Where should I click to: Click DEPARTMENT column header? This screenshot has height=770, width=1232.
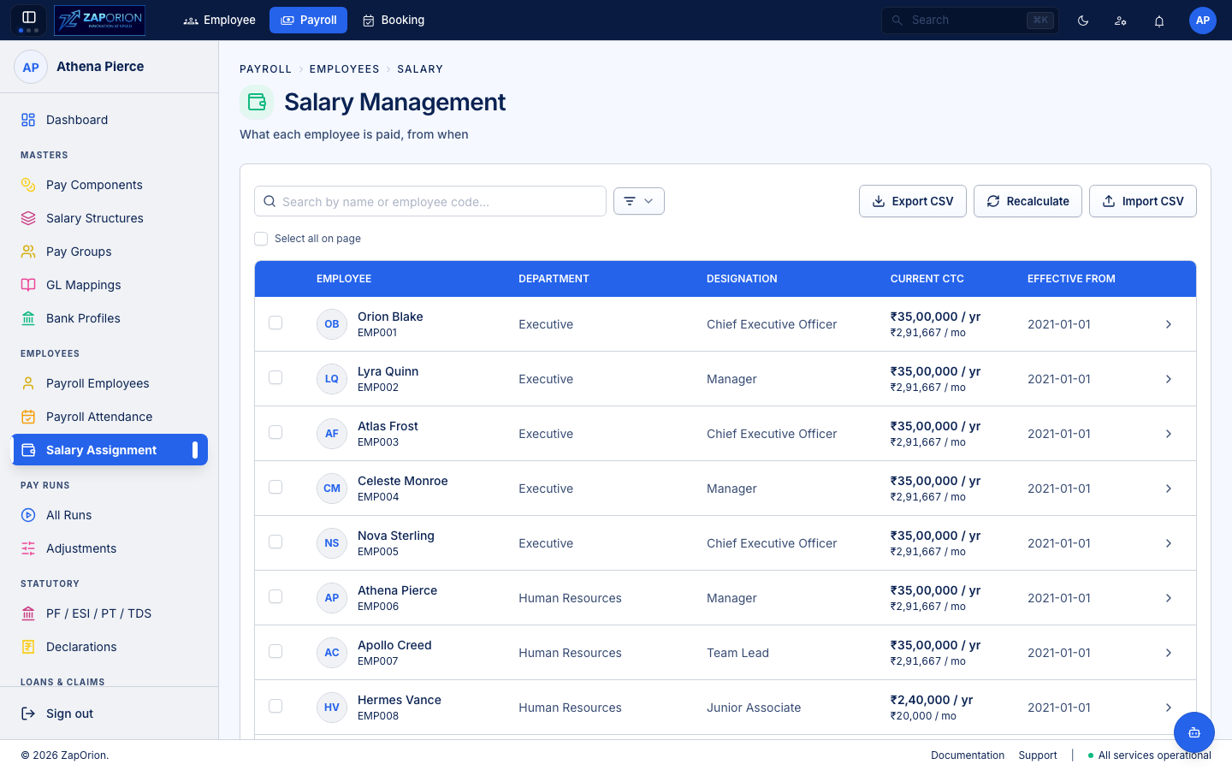[554, 279]
